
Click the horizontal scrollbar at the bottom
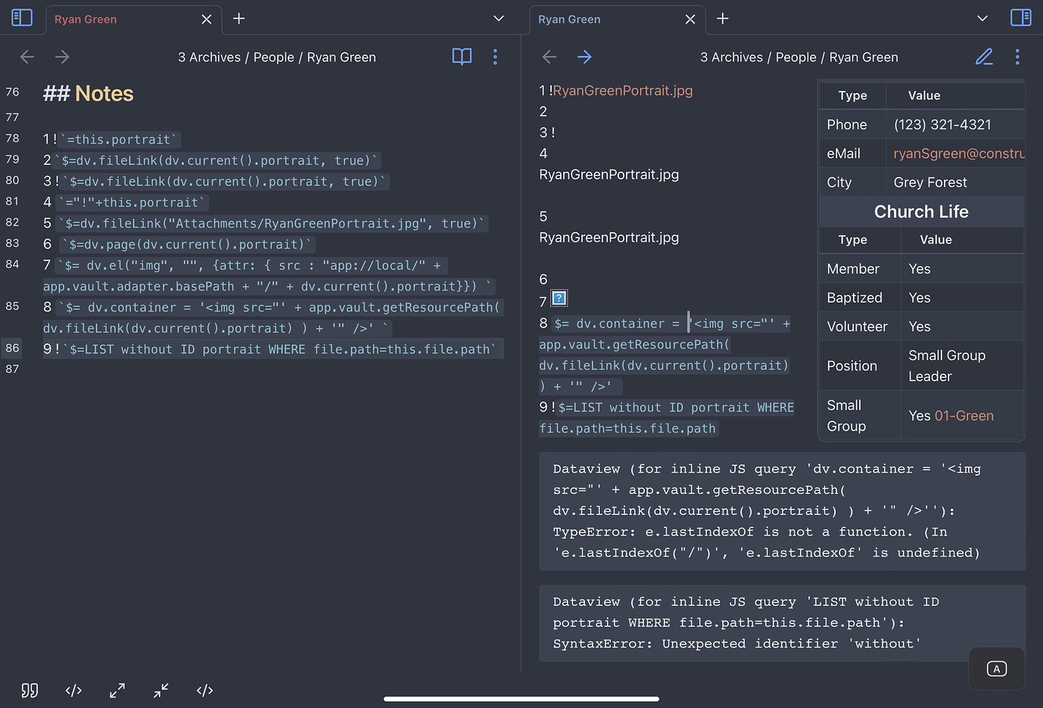[521, 697]
